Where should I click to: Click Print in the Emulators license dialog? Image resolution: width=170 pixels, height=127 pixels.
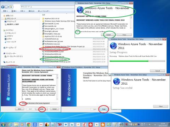(x=19, y=109)
